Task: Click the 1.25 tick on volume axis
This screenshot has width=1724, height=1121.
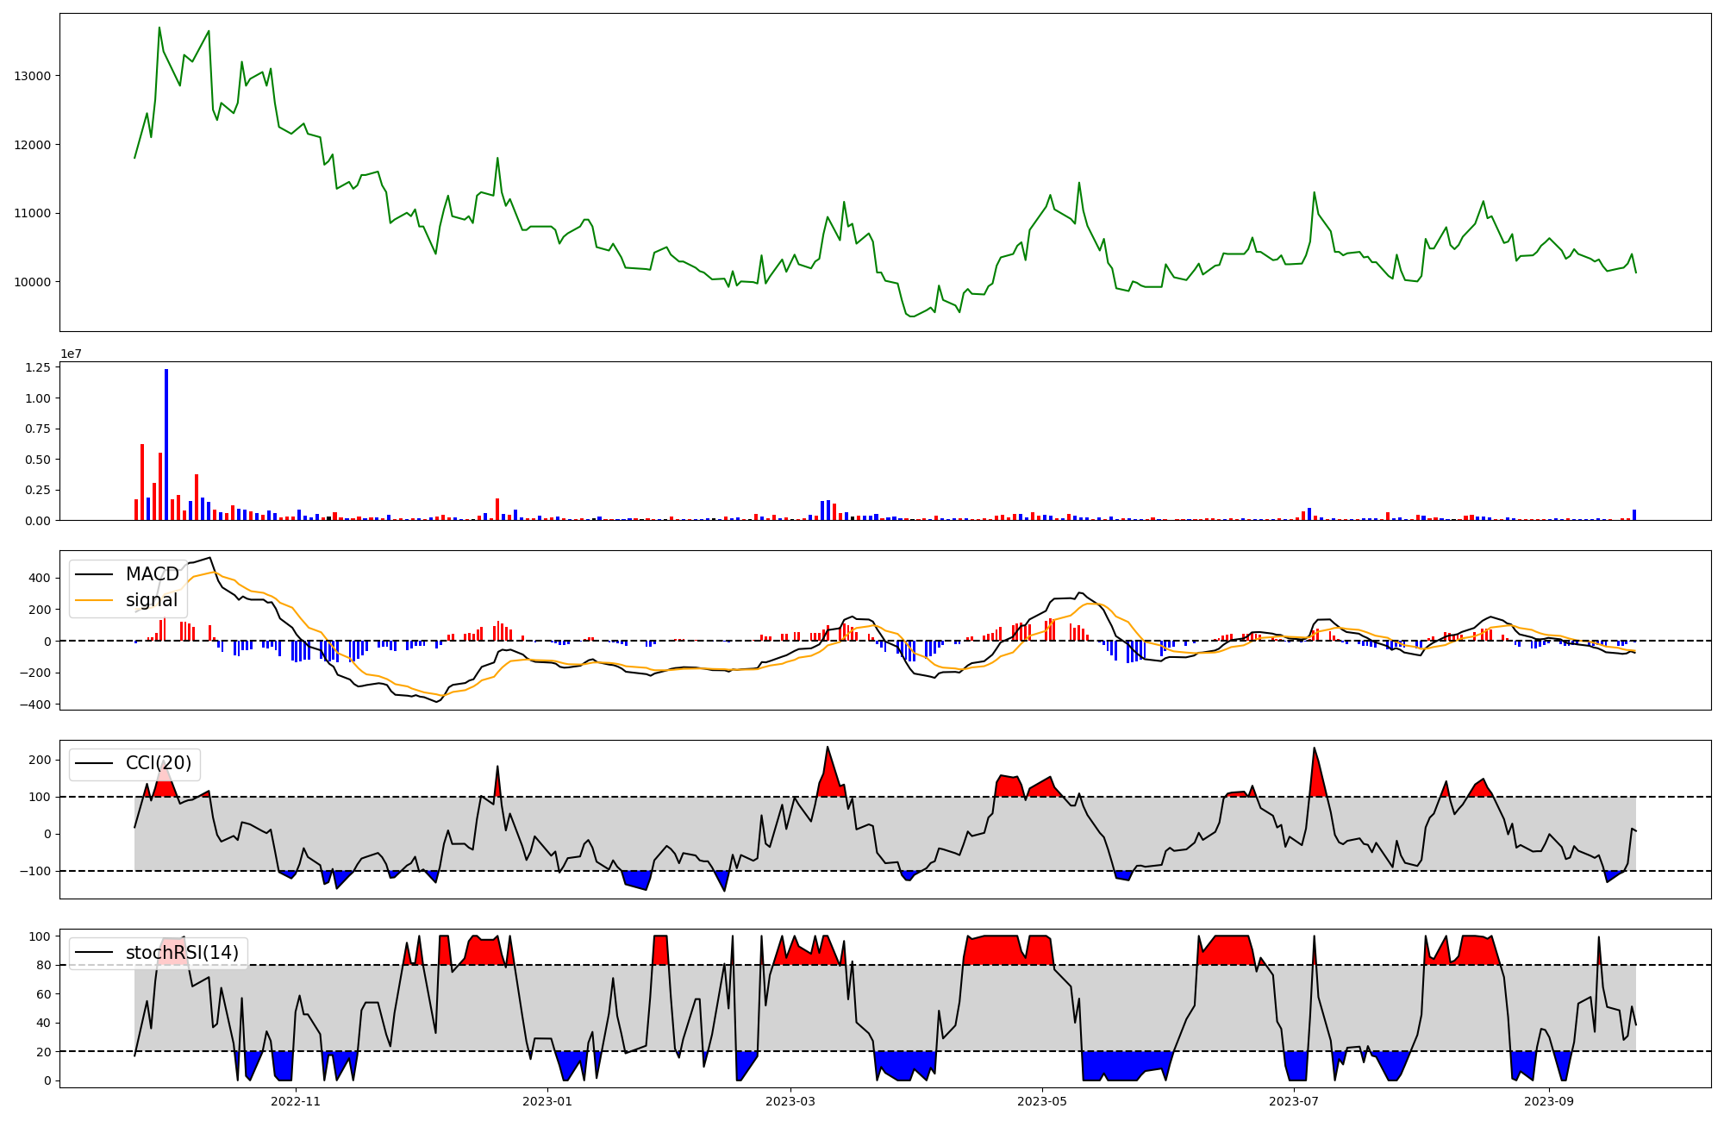Action: point(40,367)
